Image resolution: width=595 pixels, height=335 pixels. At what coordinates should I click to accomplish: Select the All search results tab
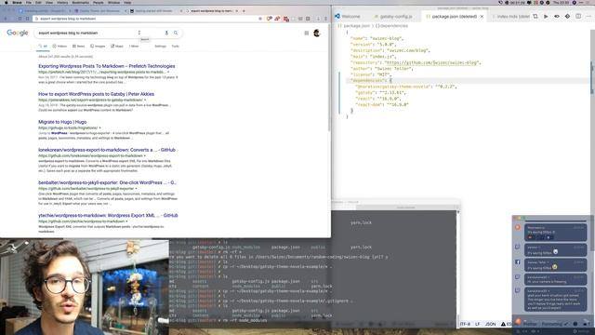pos(43,47)
